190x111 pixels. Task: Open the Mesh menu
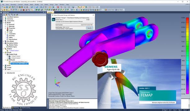(x=31, y=4)
